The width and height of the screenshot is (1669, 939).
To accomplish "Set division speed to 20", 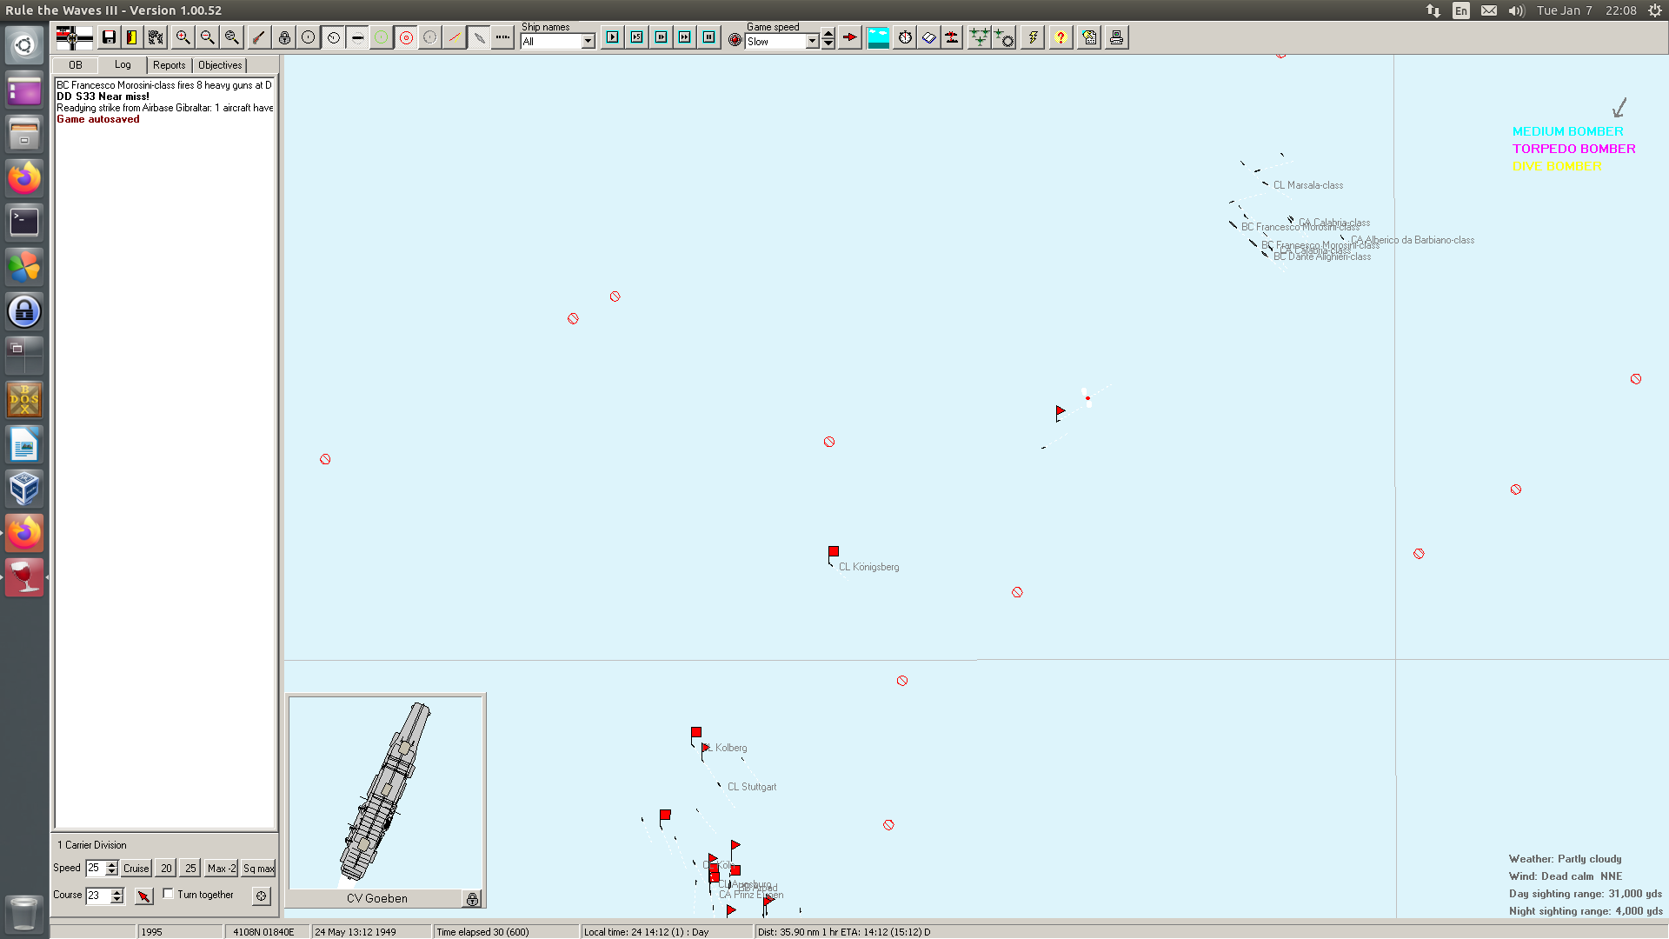I will tap(166, 868).
